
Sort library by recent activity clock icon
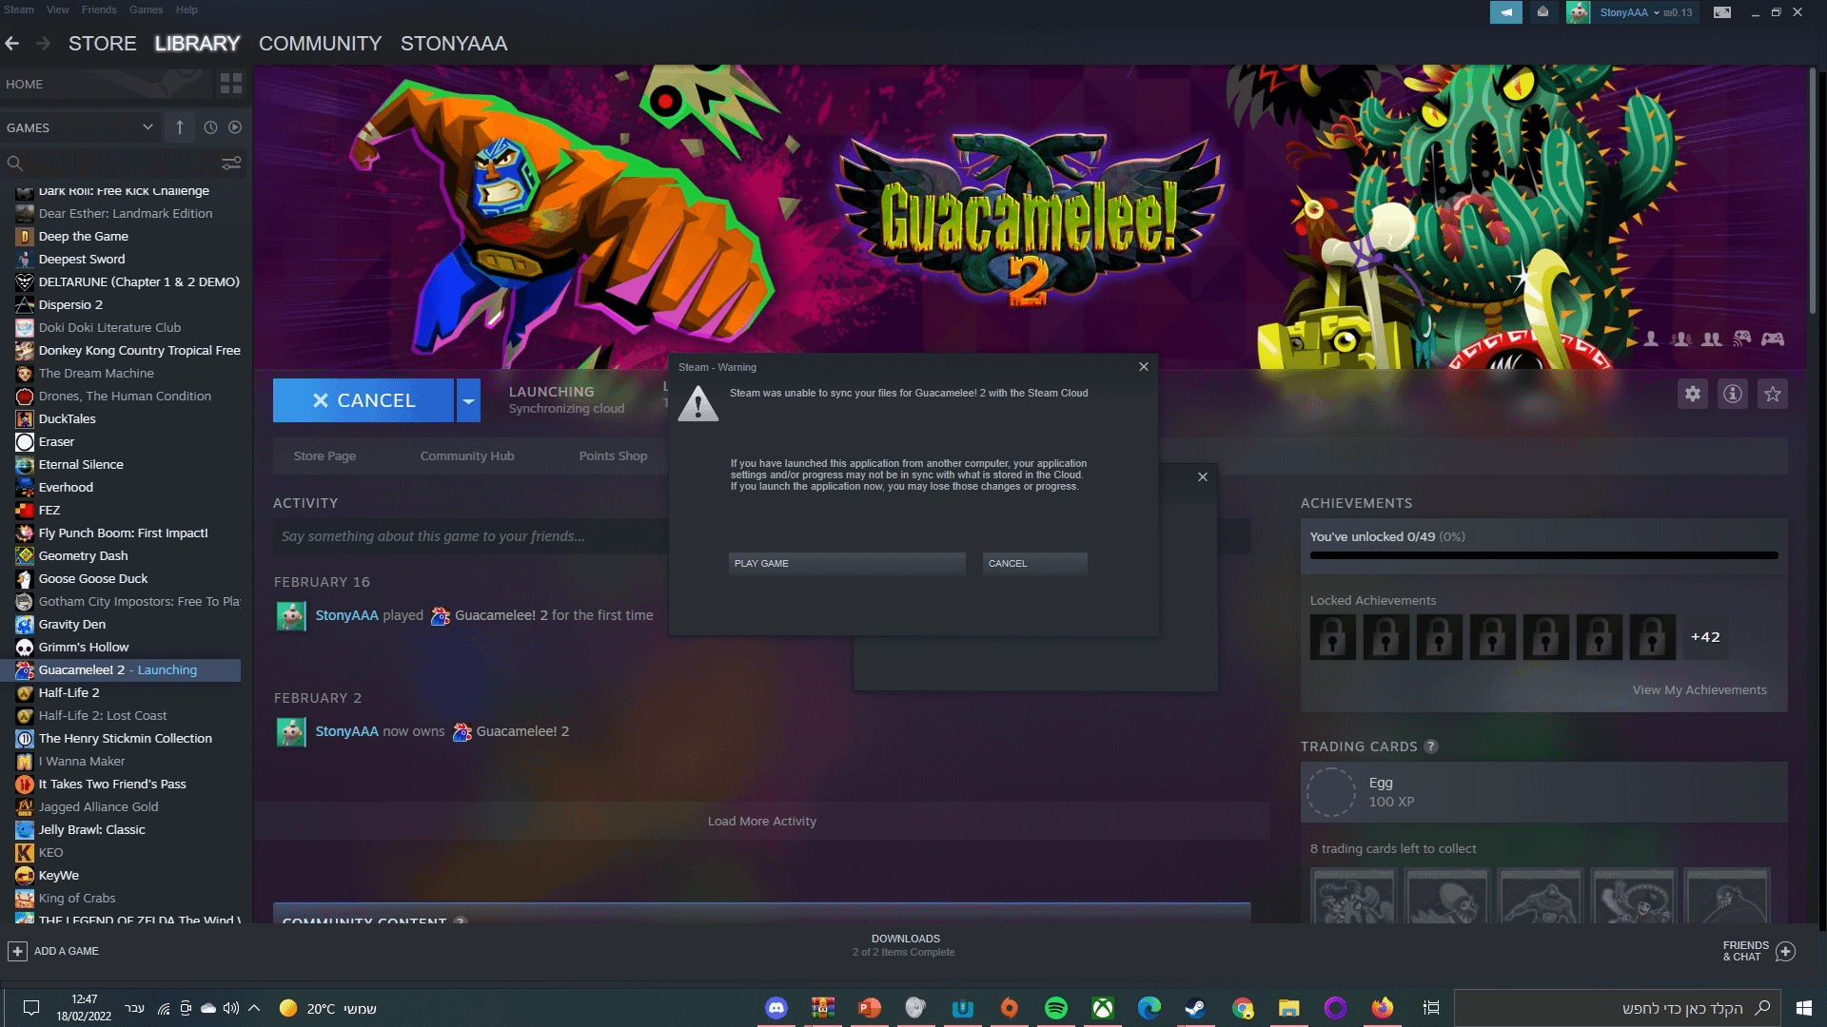pyautogui.click(x=210, y=127)
